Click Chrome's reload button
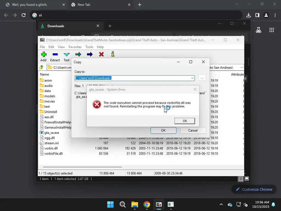281x211 pixels. click(x=24, y=15)
